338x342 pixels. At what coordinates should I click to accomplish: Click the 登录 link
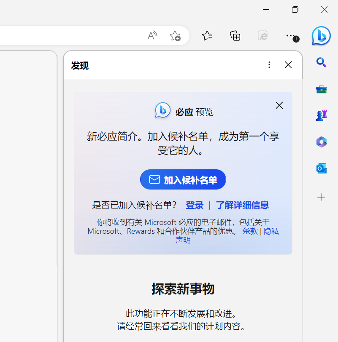[195, 205]
